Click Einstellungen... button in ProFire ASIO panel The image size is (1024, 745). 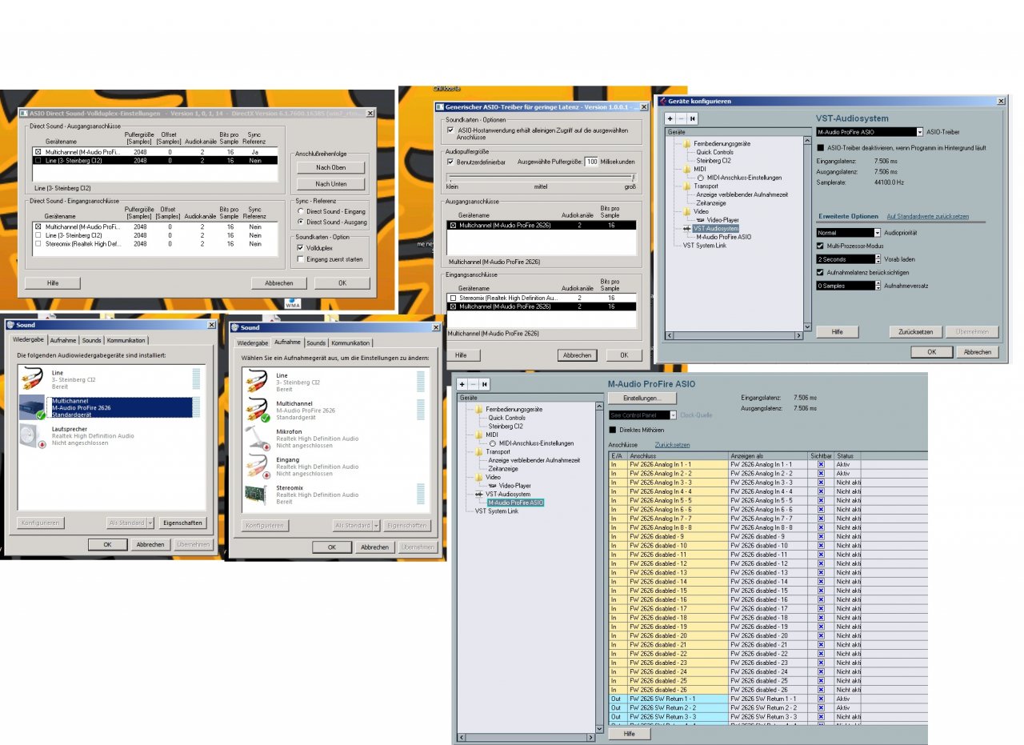(642, 398)
